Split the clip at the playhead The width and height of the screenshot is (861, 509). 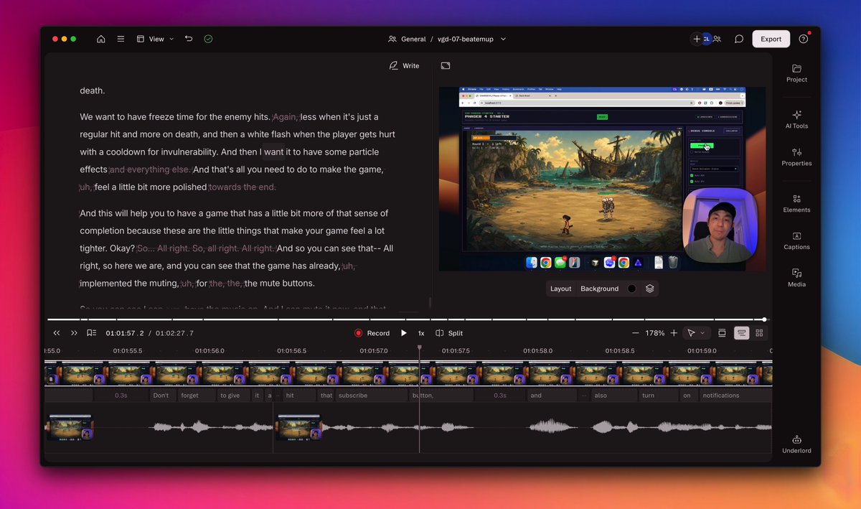pos(449,333)
